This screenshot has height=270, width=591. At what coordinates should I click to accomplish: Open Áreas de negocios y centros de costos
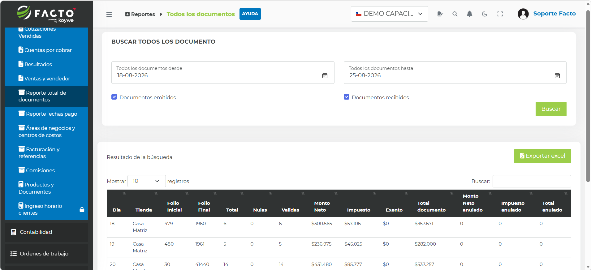pos(46,131)
